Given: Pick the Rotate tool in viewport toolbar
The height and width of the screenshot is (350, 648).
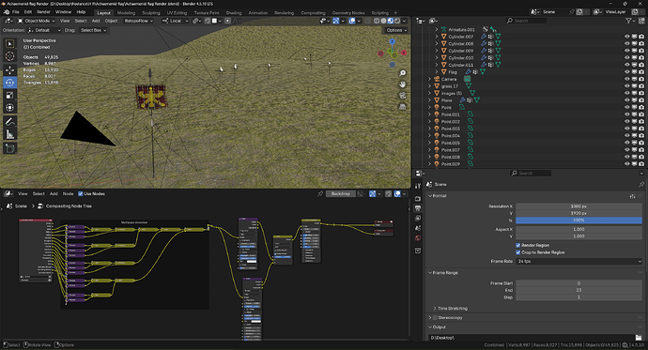Looking at the screenshot, I should coord(10,83).
